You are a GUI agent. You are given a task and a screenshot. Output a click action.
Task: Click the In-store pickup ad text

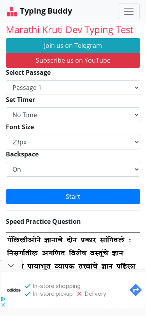pyautogui.click(x=53, y=294)
